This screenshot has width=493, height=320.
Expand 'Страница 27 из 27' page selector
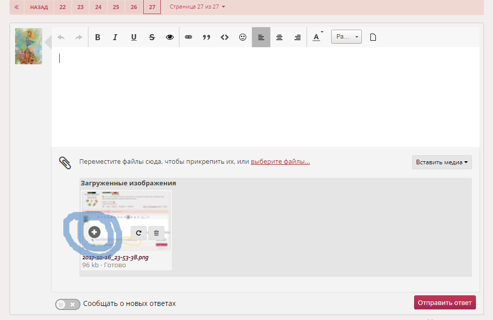(198, 7)
